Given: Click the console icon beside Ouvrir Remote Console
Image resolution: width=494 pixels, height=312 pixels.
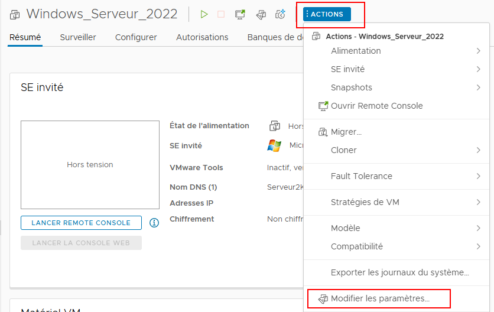Looking at the screenshot, I should (x=323, y=106).
